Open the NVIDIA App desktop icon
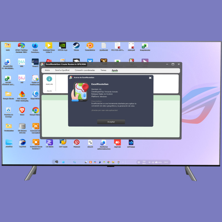Screen dimensions: 222x222 pos(62,46)
